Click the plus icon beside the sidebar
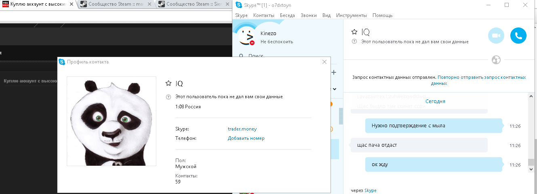Viewport: 537px width, 194px height. click(334, 72)
